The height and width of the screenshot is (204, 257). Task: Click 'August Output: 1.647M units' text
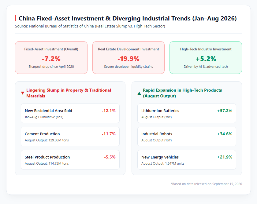point(163,163)
